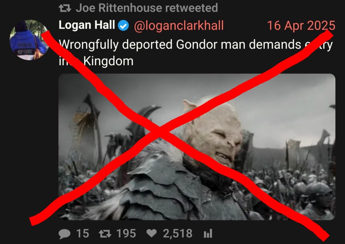
Task: Click Joe Rittenhouse retweeted label
Action: (147, 8)
